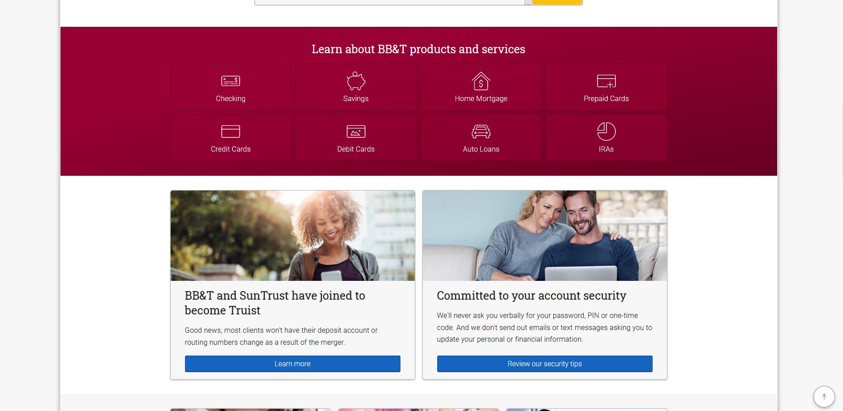Click the woman with phone photo
This screenshot has width=843, height=411.
pos(292,236)
